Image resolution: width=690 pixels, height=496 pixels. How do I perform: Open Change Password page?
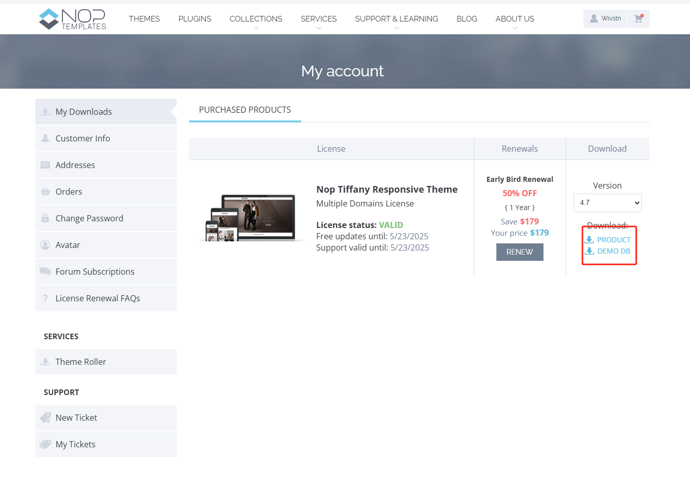(x=106, y=218)
